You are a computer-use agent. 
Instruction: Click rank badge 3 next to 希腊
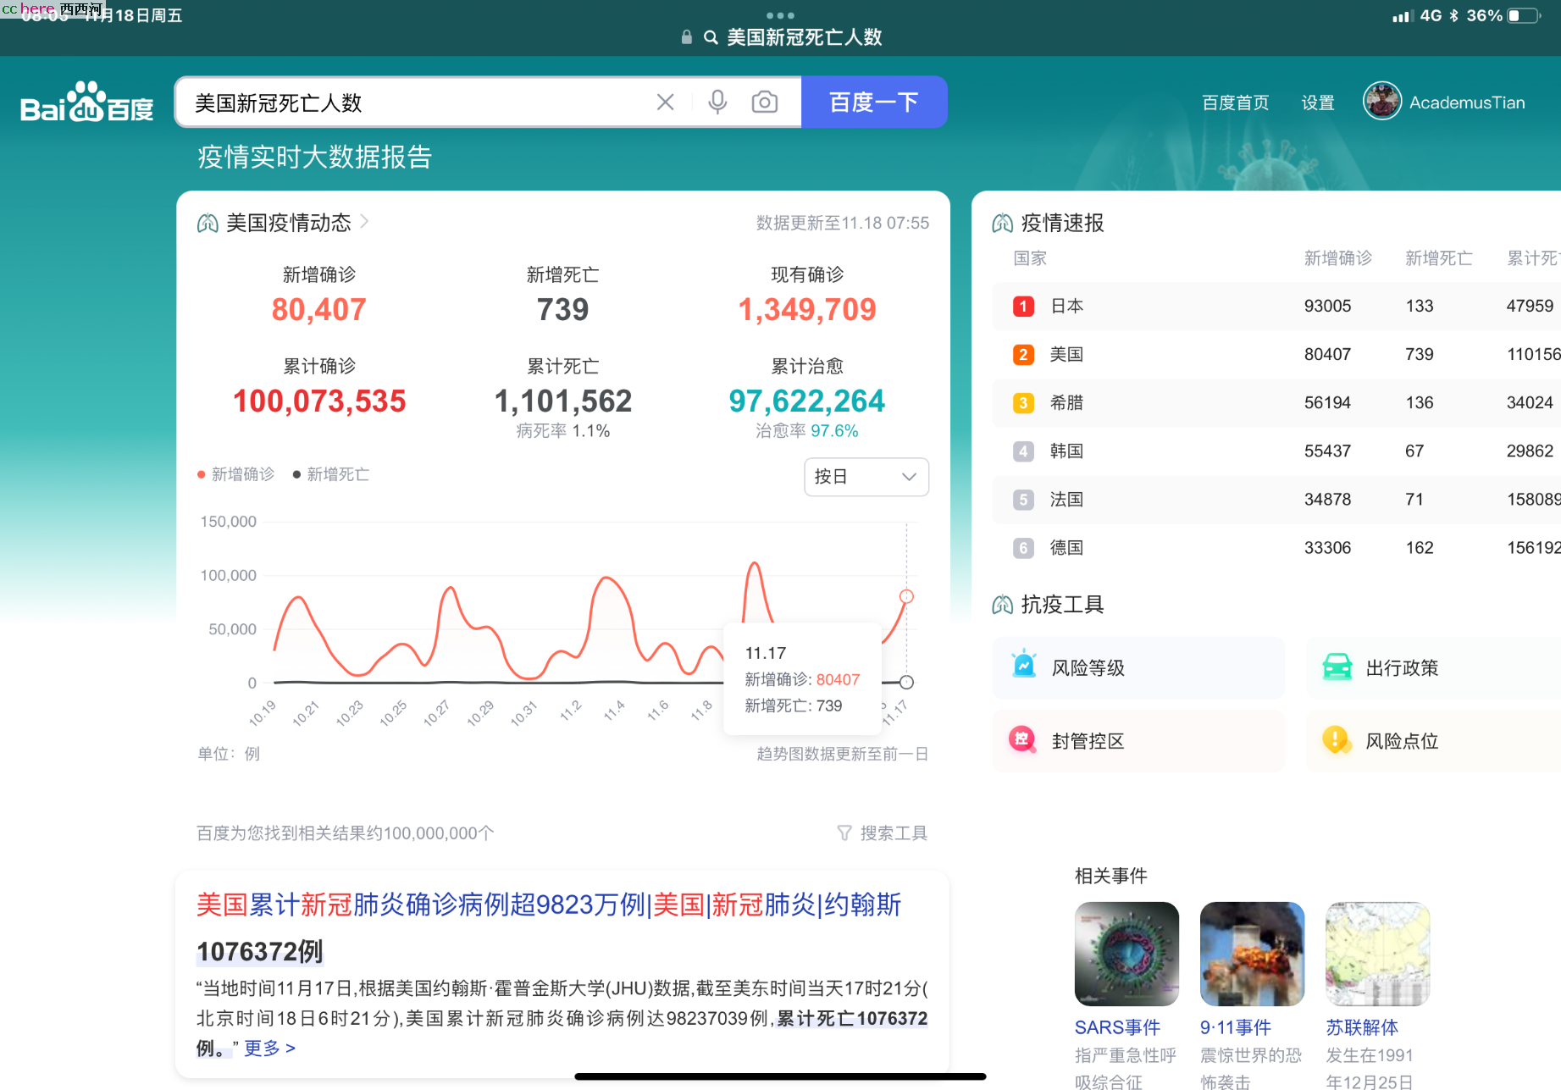(1023, 402)
